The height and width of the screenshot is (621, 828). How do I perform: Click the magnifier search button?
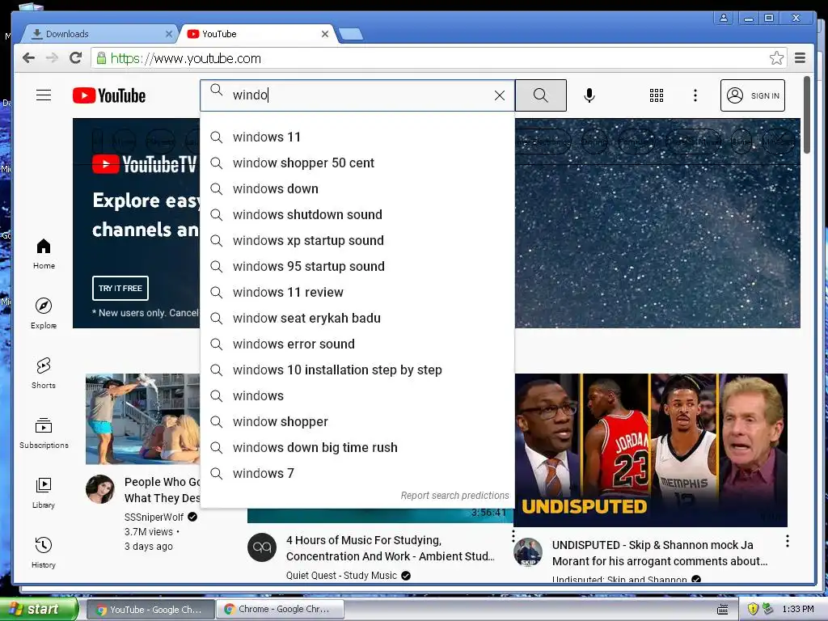(x=540, y=95)
